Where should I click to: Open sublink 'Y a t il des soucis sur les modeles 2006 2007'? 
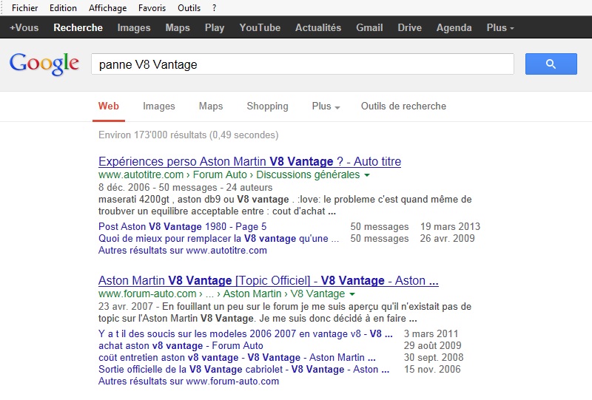(x=246, y=334)
